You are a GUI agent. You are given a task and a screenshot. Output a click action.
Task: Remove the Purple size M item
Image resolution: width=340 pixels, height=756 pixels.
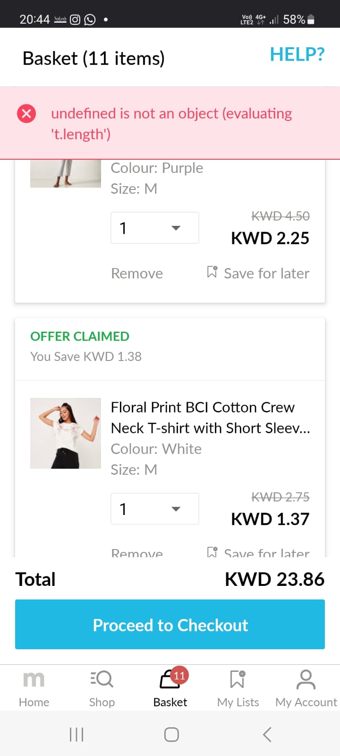click(x=137, y=274)
